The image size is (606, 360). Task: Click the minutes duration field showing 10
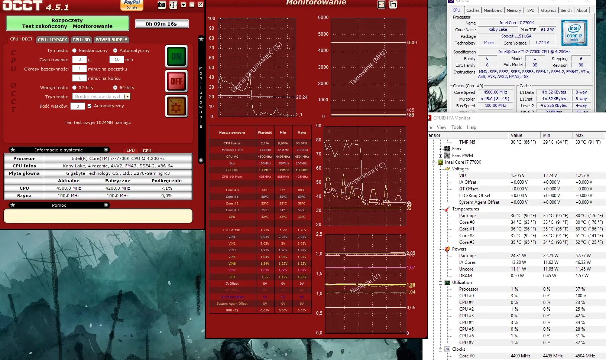click(117, 59)
